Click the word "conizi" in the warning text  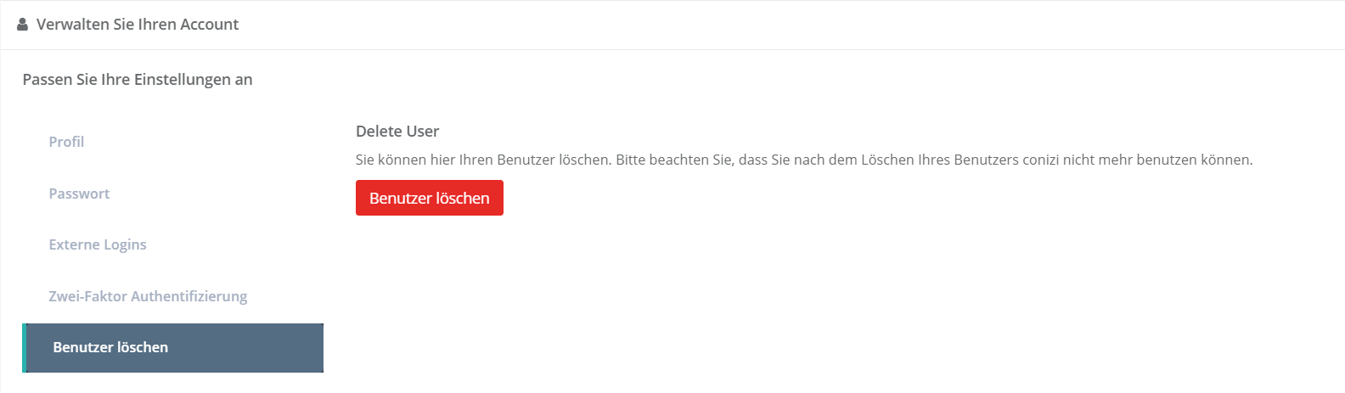point(1040,160)
